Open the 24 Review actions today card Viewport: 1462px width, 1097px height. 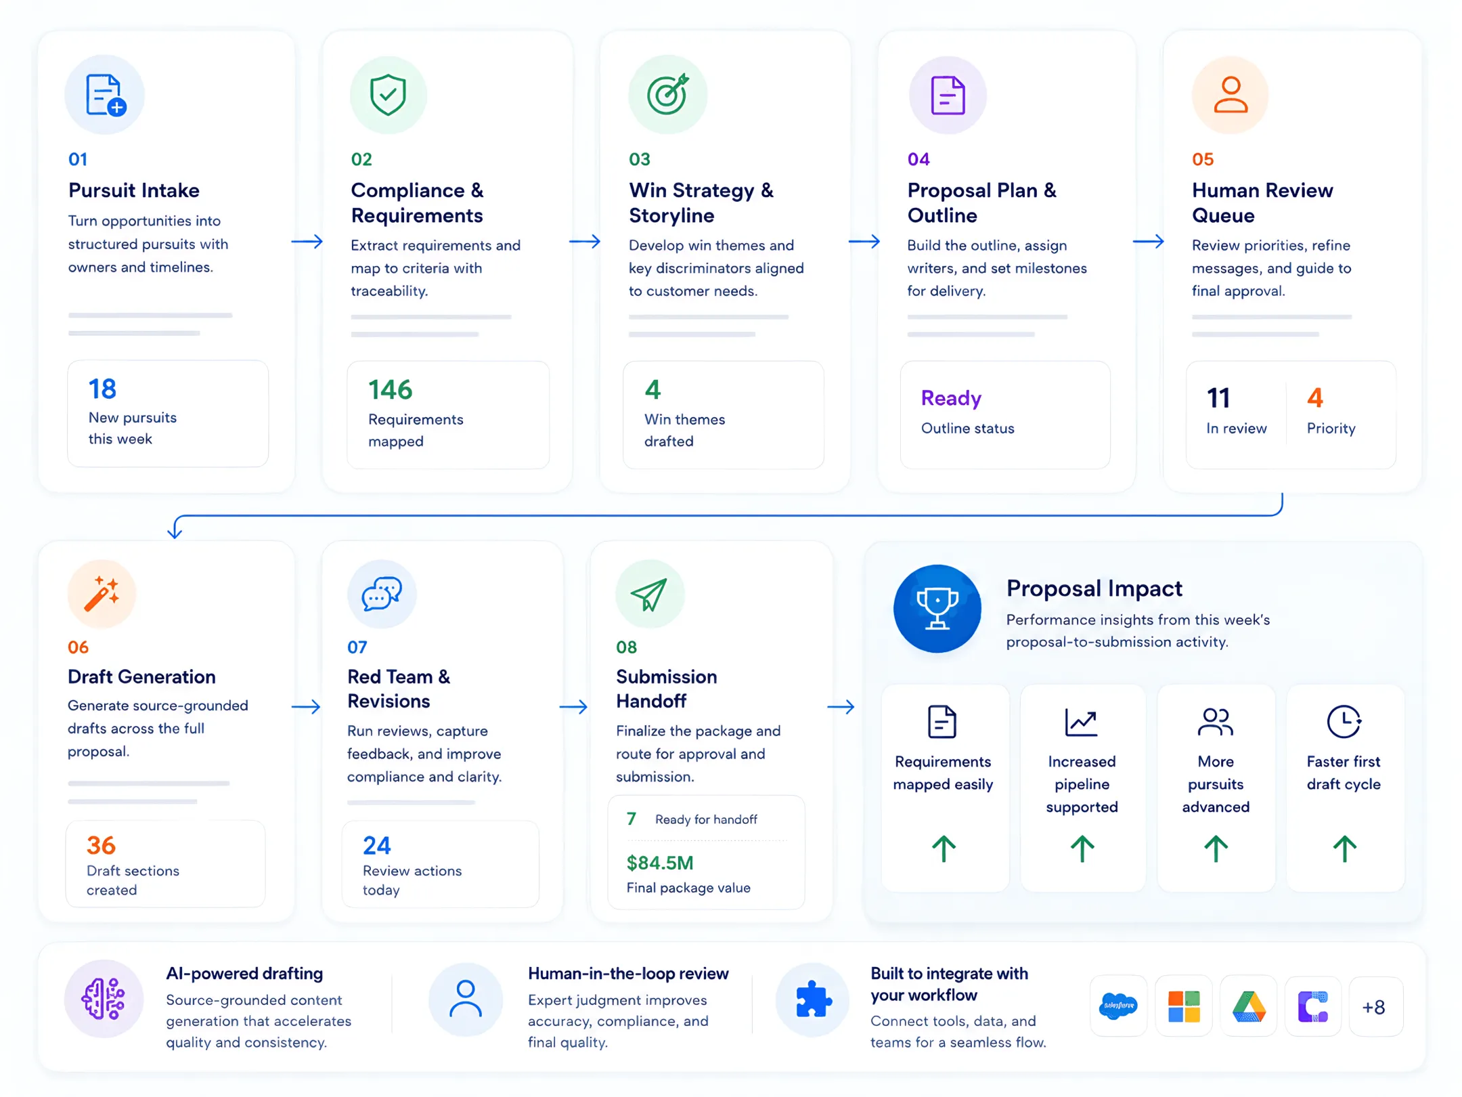(x=441, y=863)
